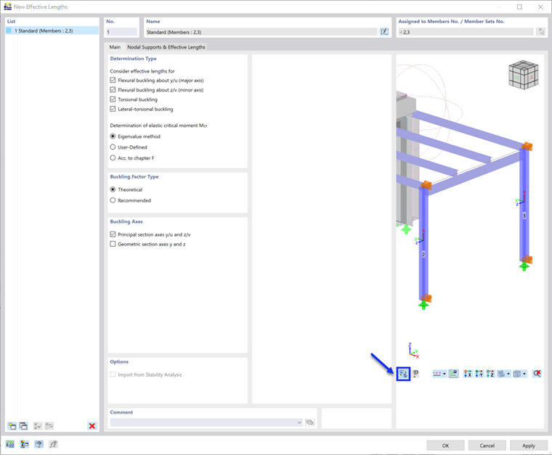Click the color assignment dialog icon
Screen dimensions: 552x455
24,444
